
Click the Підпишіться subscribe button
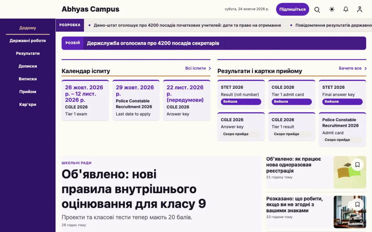pos(293,9)
